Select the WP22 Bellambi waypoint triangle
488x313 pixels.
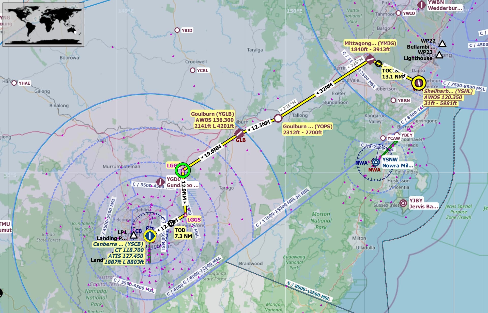point(443,43)
